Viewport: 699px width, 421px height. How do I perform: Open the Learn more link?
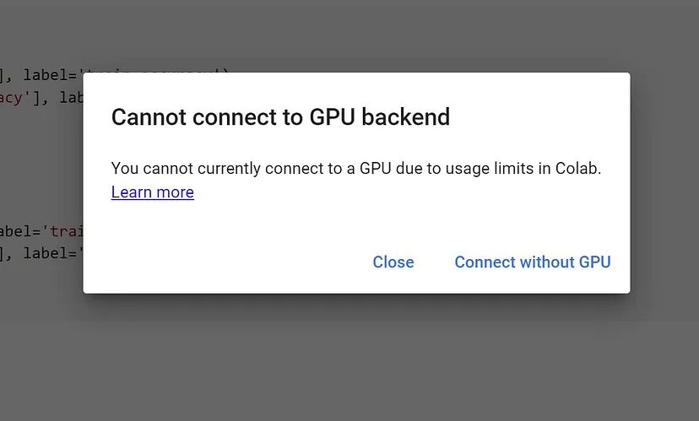pyautogui.click(x=153, y=192)
